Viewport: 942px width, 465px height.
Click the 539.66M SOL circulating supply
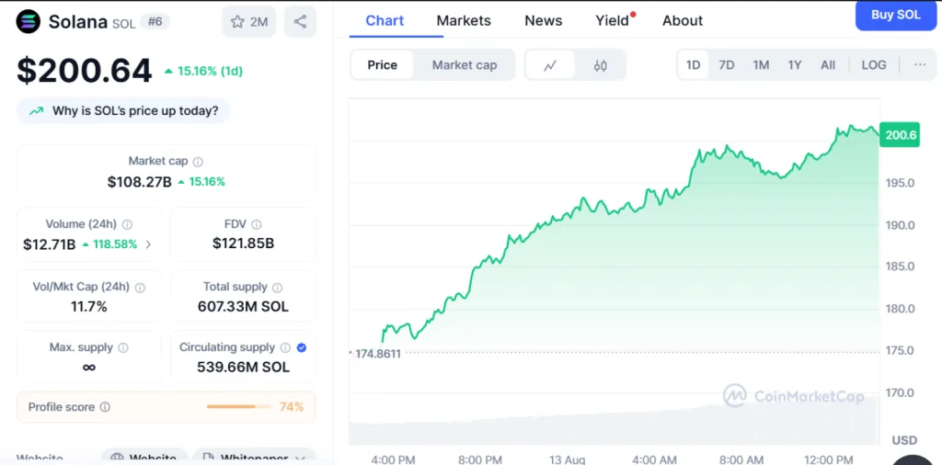click(243, 368)
